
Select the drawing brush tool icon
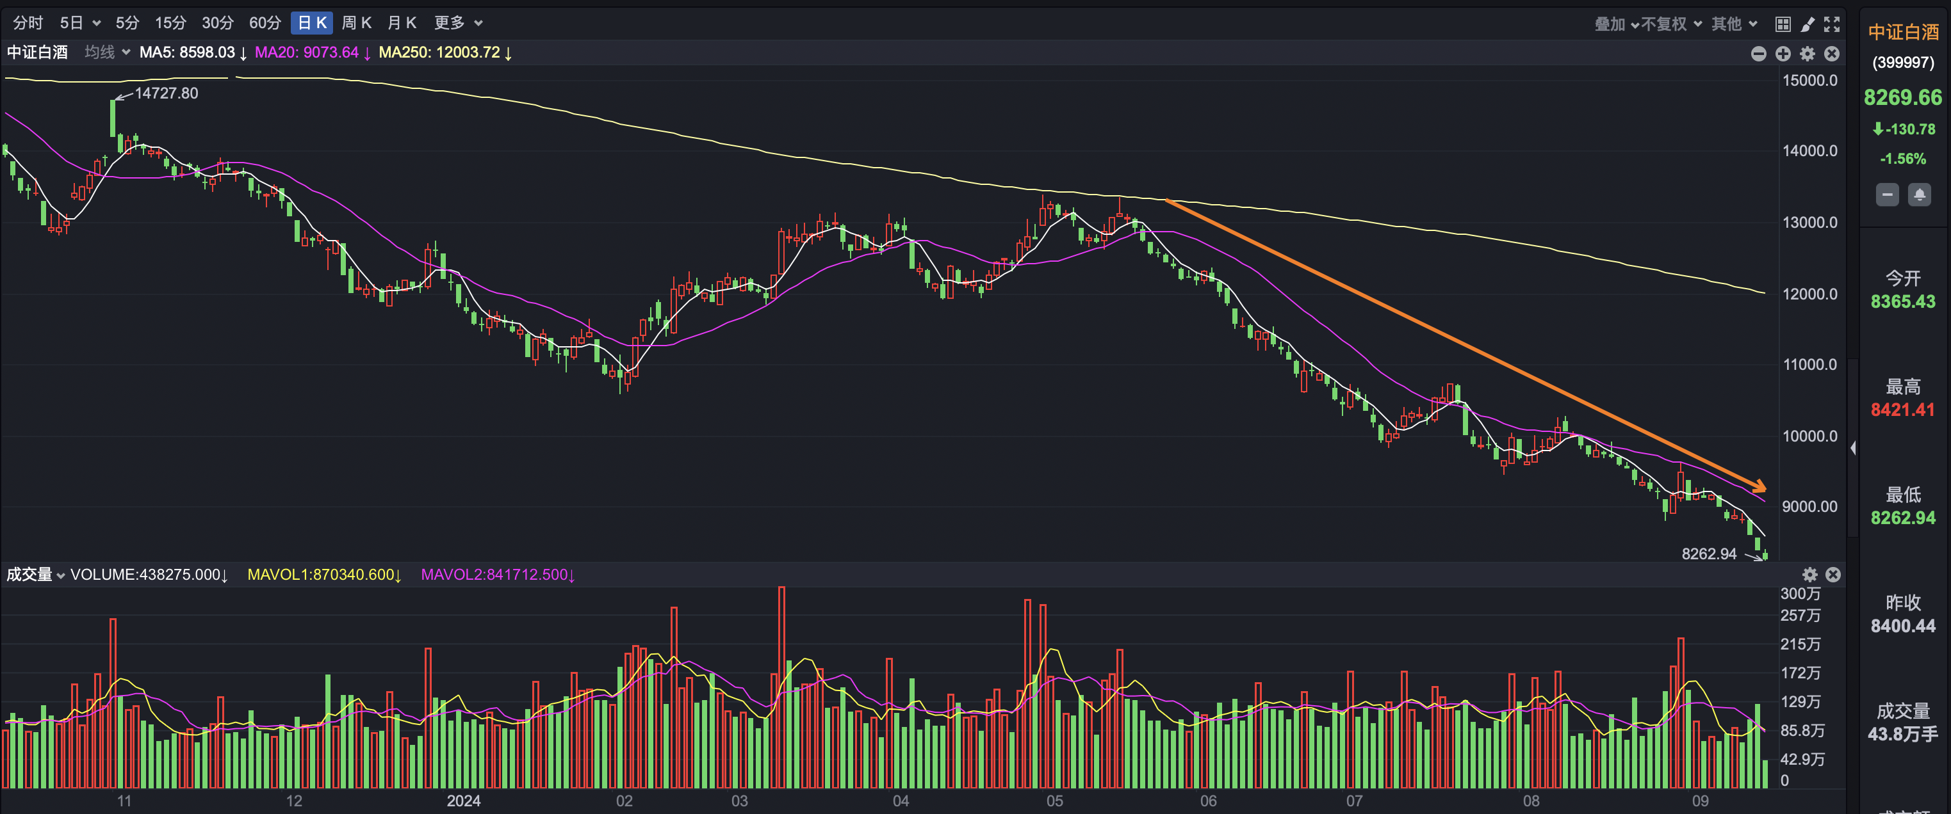(x=1807, y=24)
